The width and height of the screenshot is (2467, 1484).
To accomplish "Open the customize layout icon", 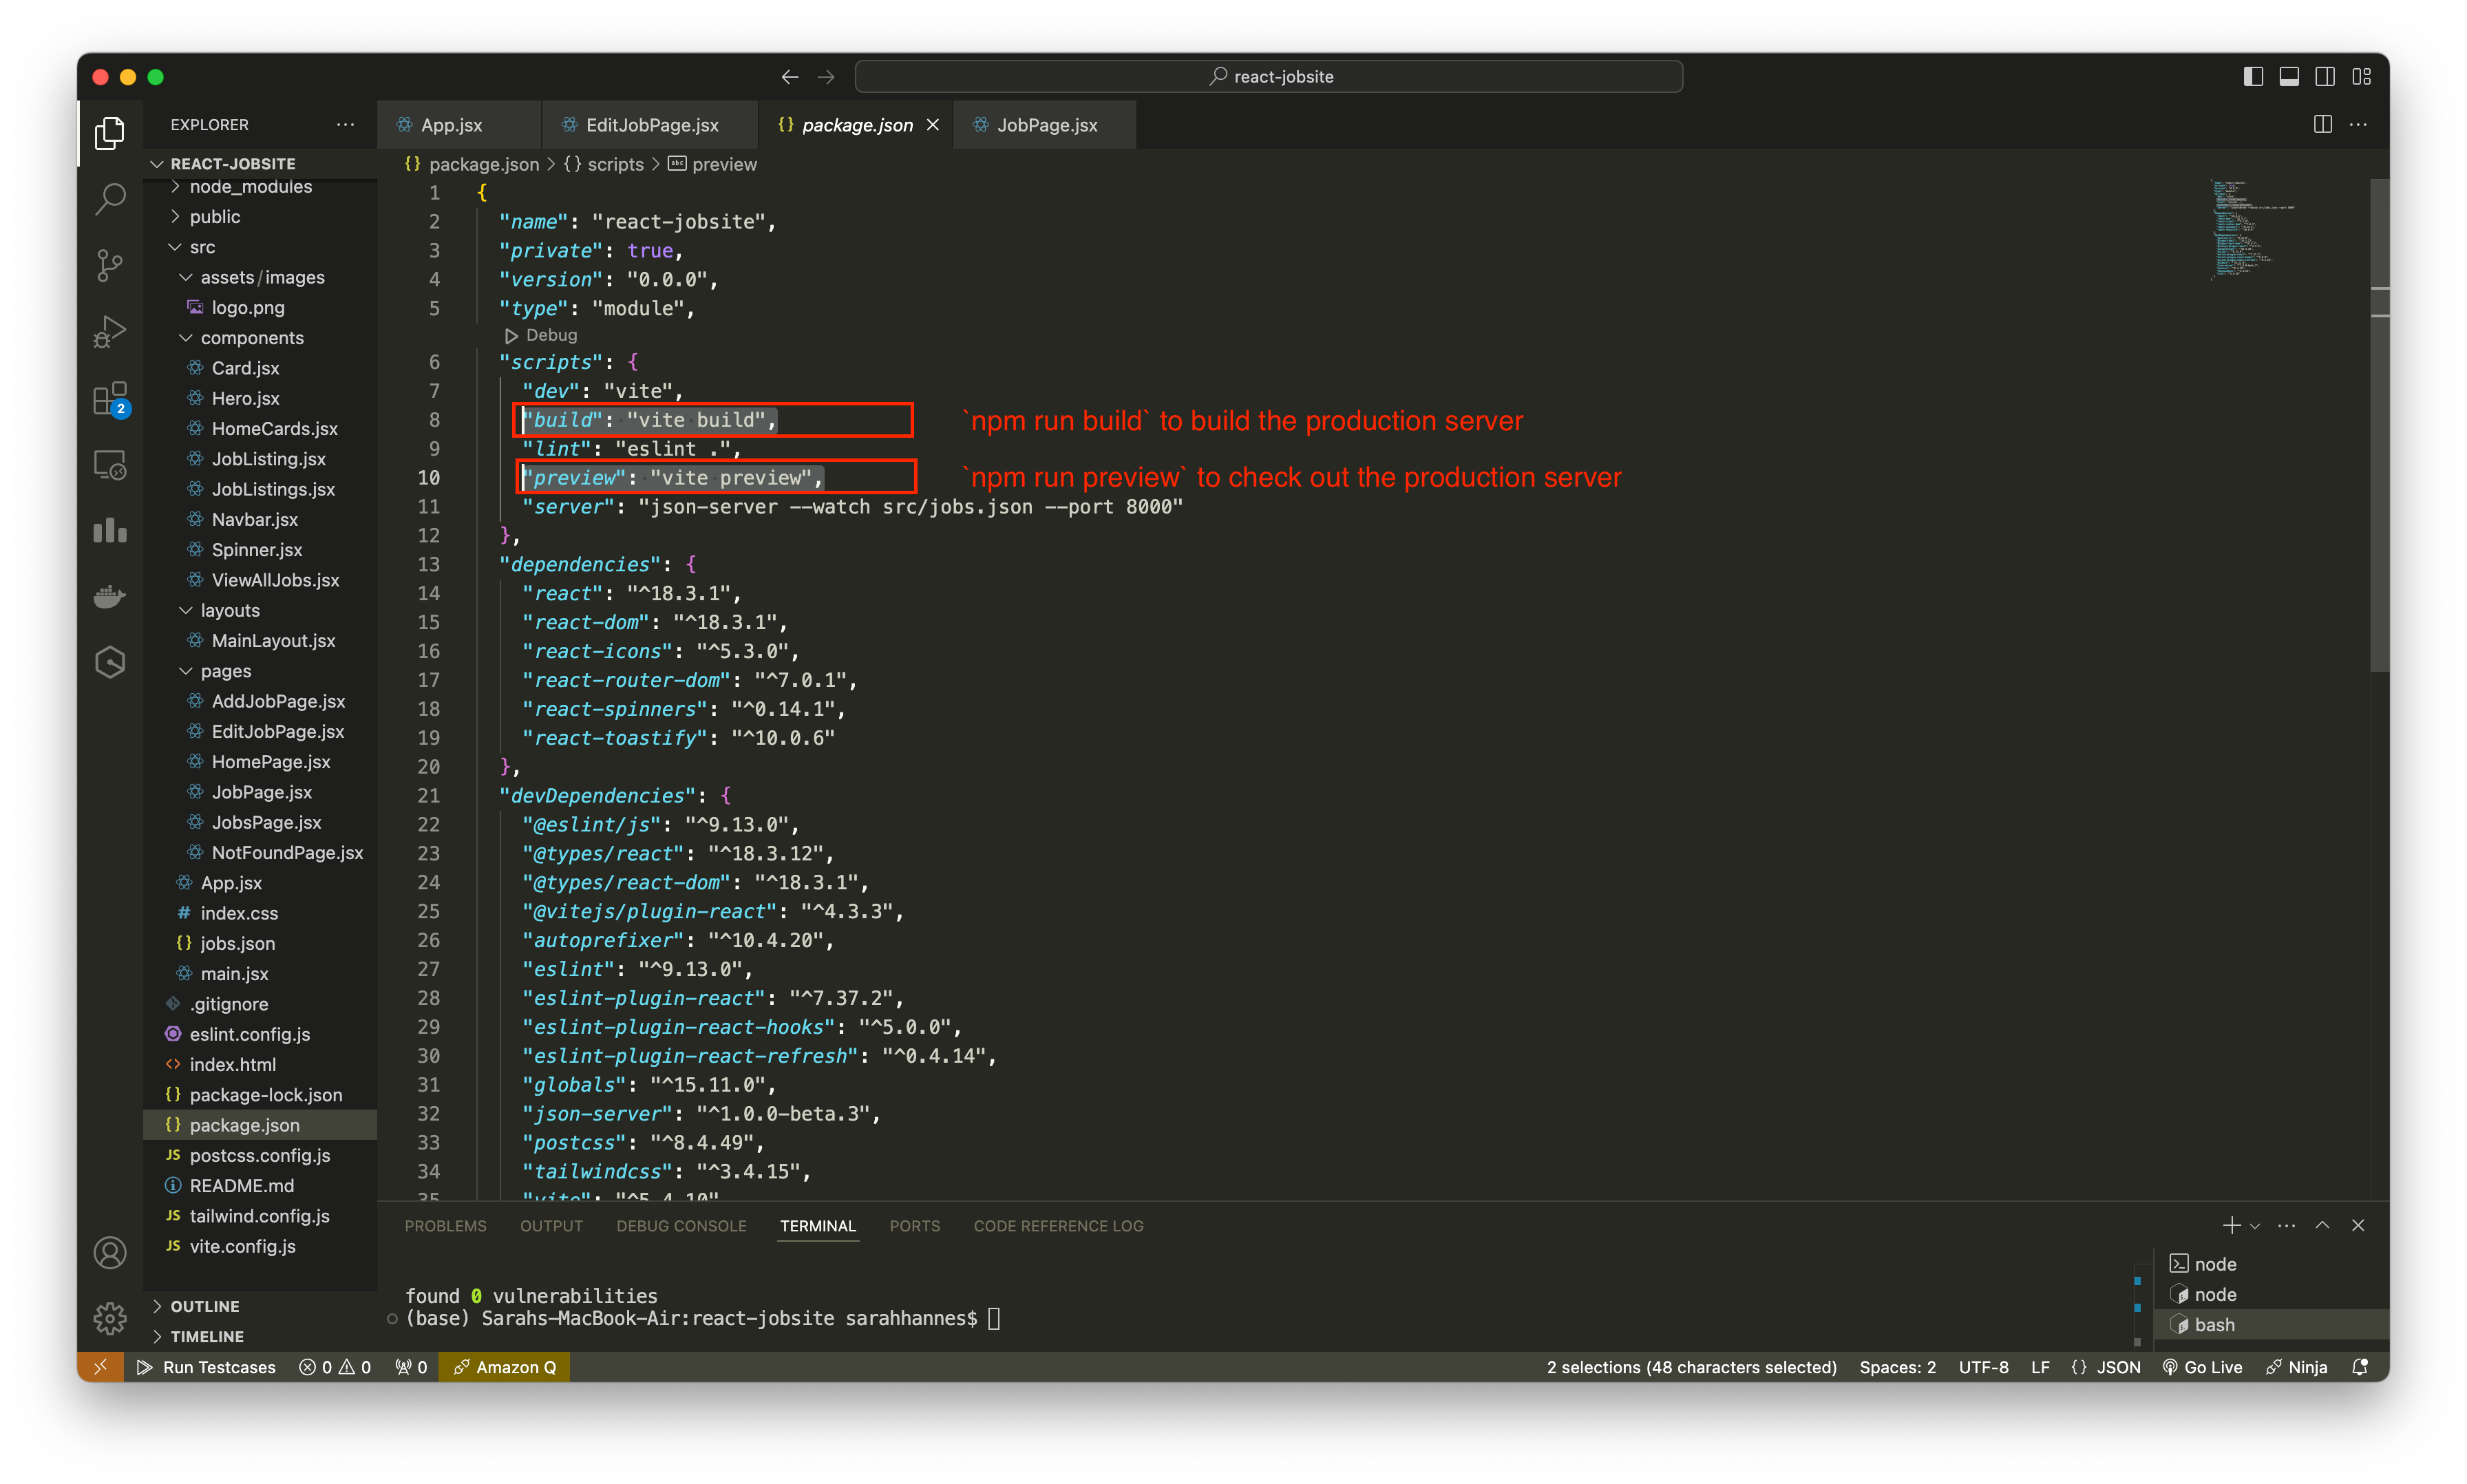I will 2362,77.
